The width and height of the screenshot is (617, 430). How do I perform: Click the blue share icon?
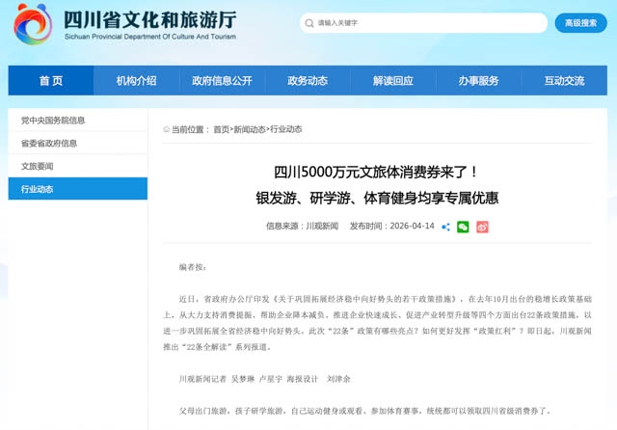[445, 227]
